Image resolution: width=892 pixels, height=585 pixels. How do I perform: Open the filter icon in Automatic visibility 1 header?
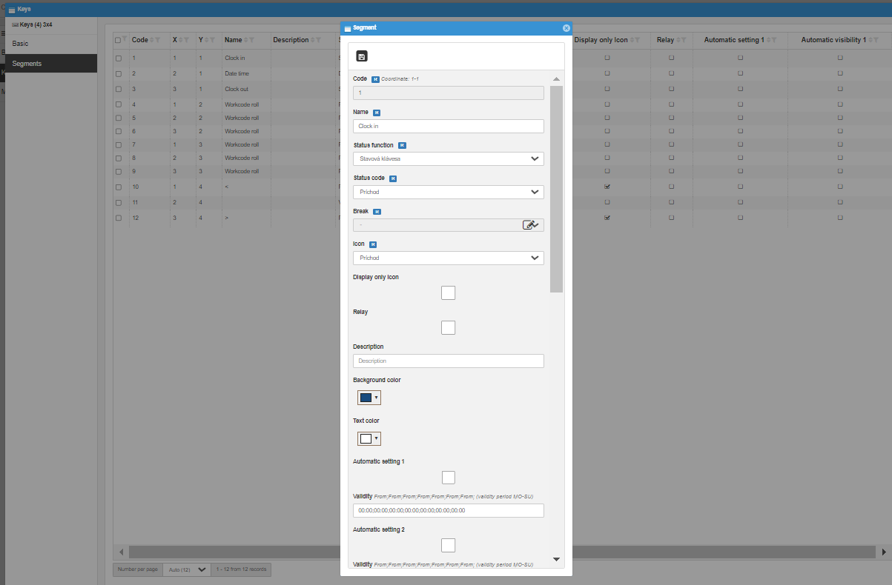click(x=876, y=40)
